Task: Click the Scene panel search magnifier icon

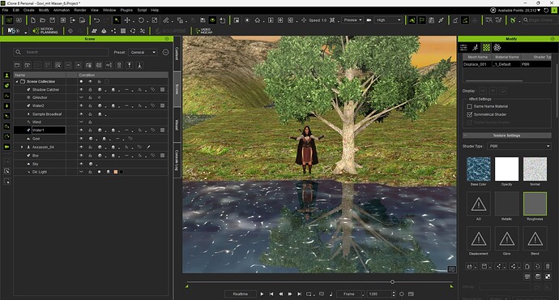Action: [18, 52]
